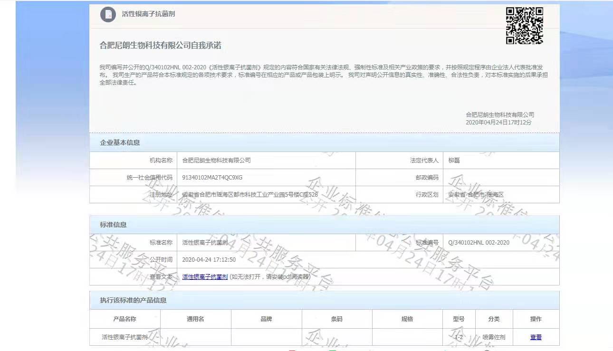Image resolution: width=613 pixels, height=351 pixels.
Task: Click the credit code 91340102MA2T4QC9XG
Action: [212, 178]
